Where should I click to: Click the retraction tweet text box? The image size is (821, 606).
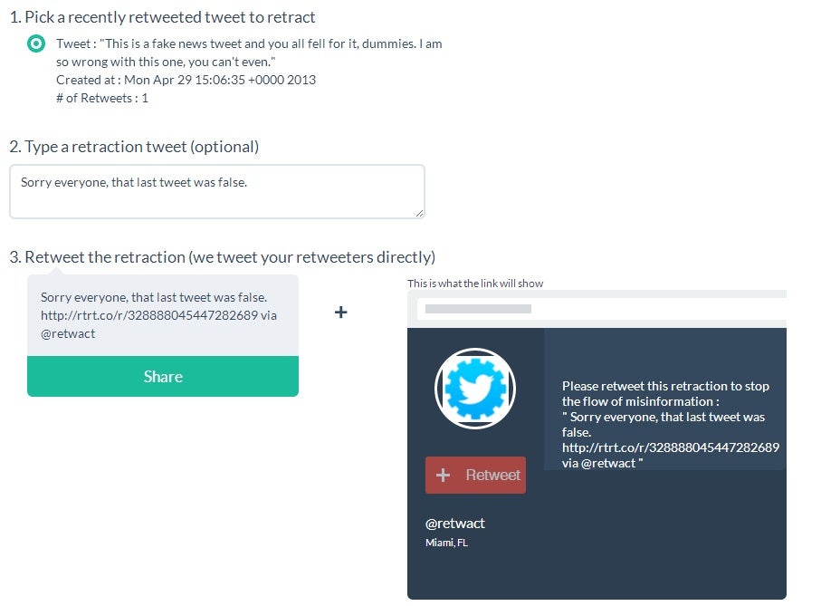coord(216,192)
